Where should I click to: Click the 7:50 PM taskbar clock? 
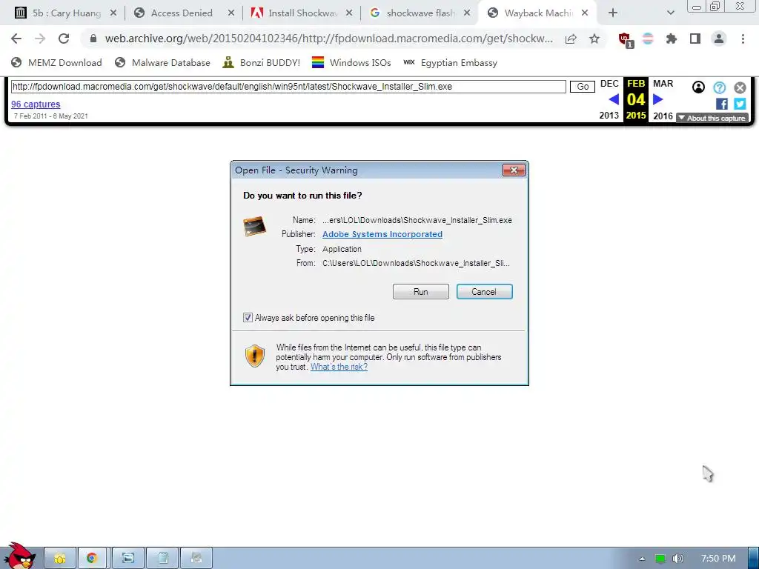point(718,559)
